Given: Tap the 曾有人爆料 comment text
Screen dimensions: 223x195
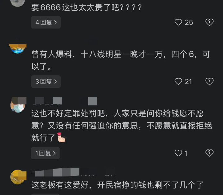Looking at the screenshot, I should (120, 60).
